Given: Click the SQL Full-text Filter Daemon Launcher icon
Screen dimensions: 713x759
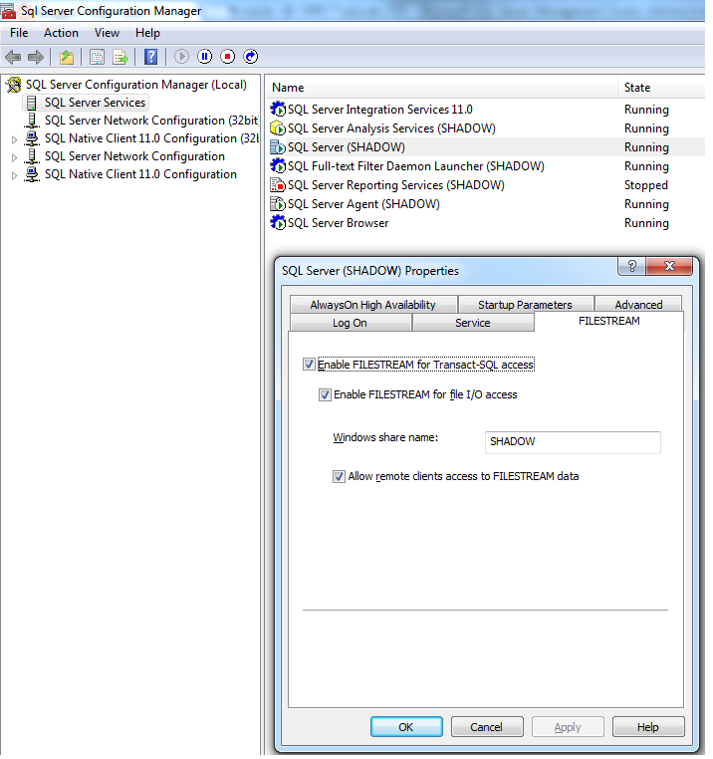Looking at the screenshot, I should click(x=278, y=166).
